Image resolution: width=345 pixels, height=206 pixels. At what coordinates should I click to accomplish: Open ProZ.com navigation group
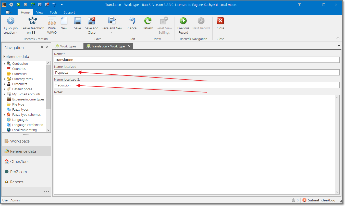(x=26, y=172)
